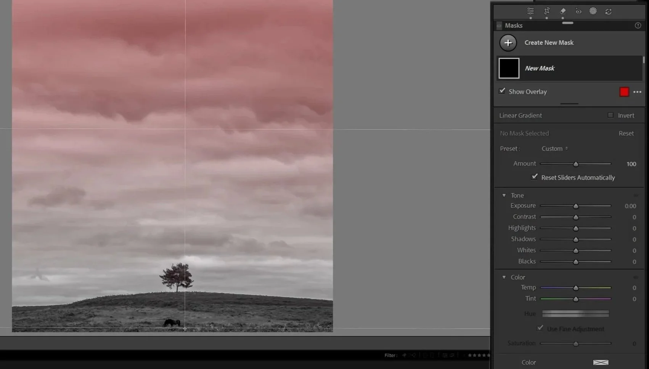Click the red overlay color swatch
The height and width of the screenshot is (369, 649).
(624, 92)
